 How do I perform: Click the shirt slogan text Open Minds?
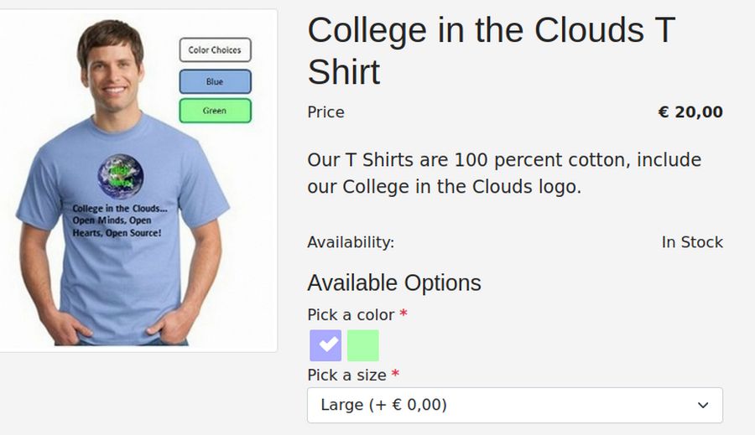point(117,220)
